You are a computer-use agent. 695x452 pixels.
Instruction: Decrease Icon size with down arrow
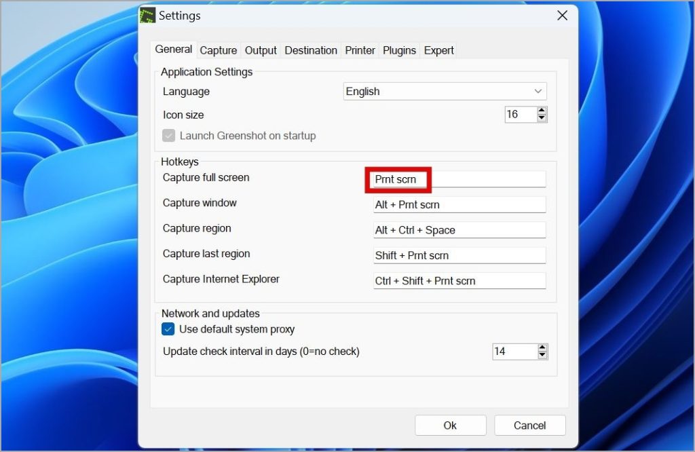pyautogui.click(x=542, y=118)
